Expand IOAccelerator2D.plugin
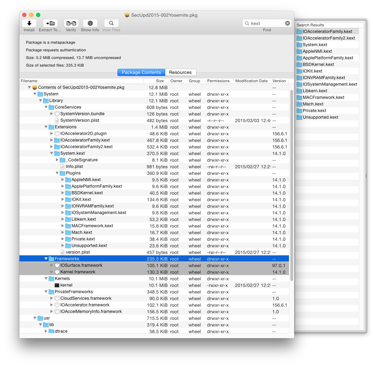This screenshot has height=366, width=373. click(x=51, y=133)
